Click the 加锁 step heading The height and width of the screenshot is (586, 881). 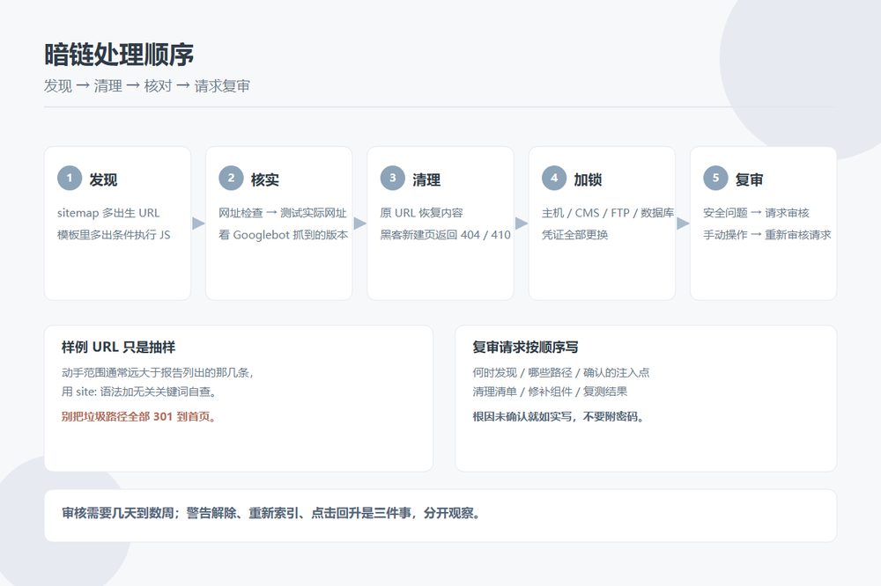588,179
